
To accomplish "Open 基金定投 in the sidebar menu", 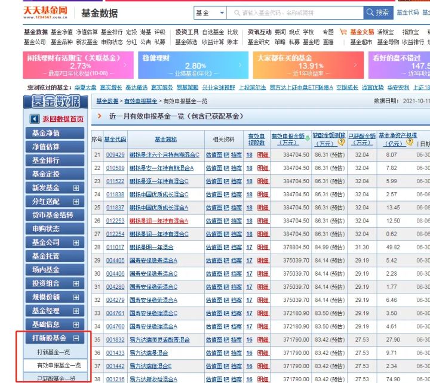I will click(55, 174).
